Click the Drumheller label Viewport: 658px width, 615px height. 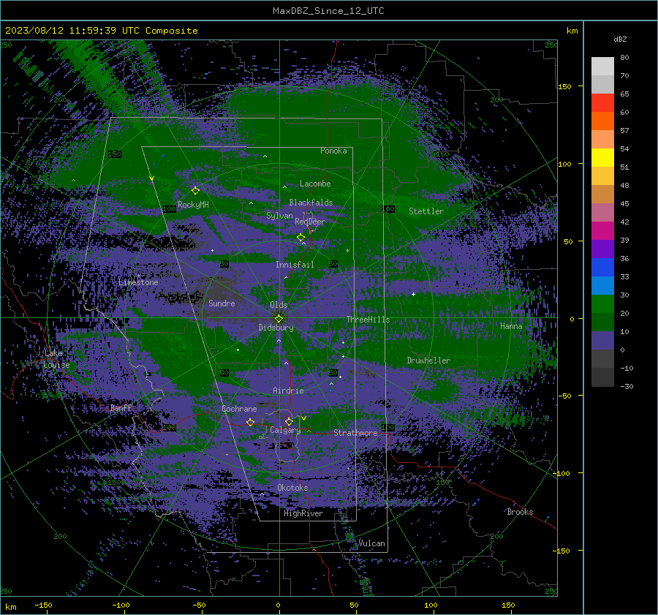[x=428, y=361]
